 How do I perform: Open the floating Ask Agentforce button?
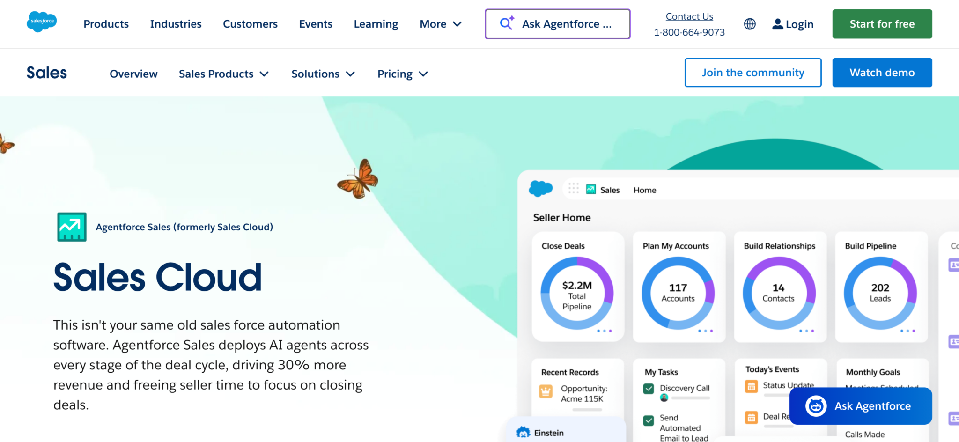(x=861, y=406)
